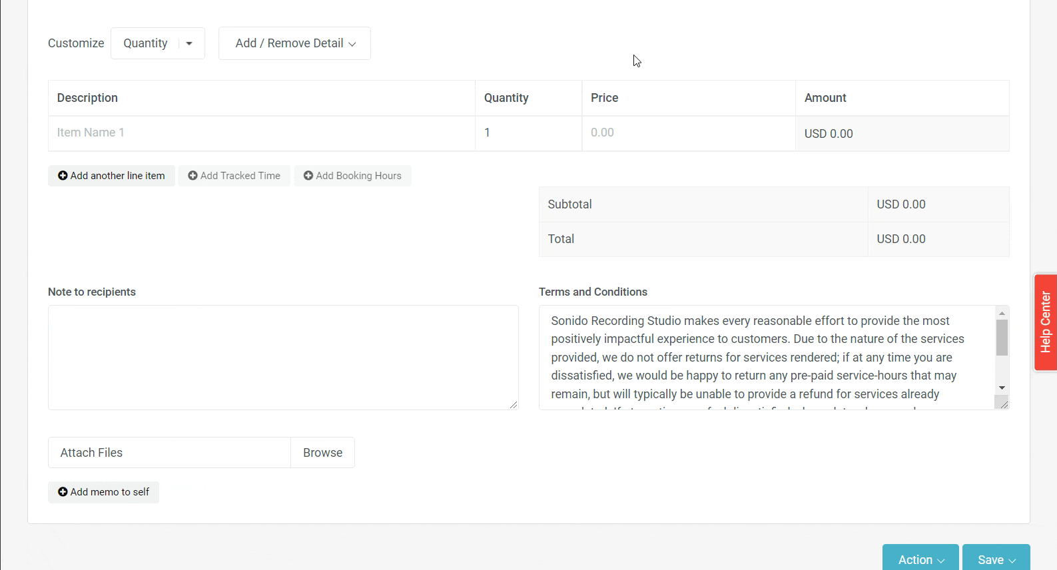Click the Price field showing 0.00

(x=688, y=133)
